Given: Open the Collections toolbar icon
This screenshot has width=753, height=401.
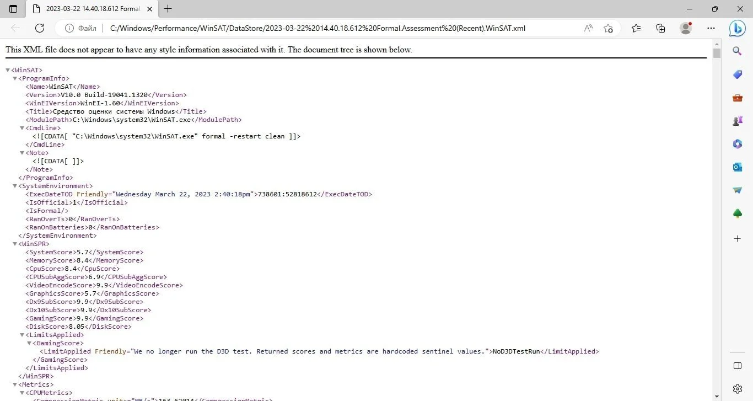Looking at the screenshot, I should pyautogui.click(x=660, y=28).
